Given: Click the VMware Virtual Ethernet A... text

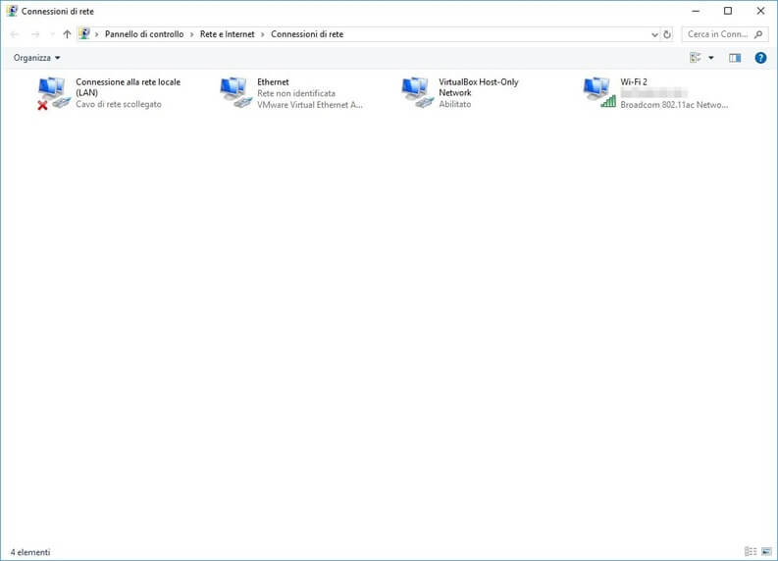Looking at the screenshot, I should (x=310, y=105).
